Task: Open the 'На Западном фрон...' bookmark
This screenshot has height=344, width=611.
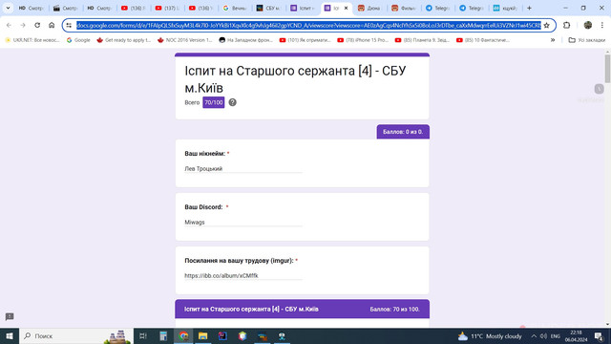Action: pyautogui.click(x=245, y=40)
